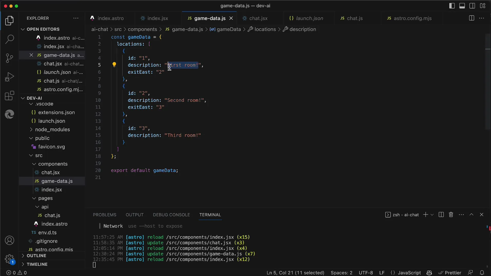Maximize the panel size with caret

click(471, 215)
